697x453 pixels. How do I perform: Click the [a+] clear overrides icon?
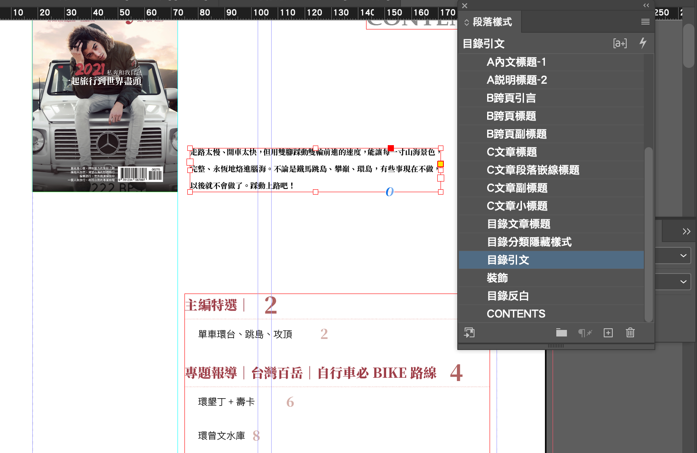[x=620, y=43]
